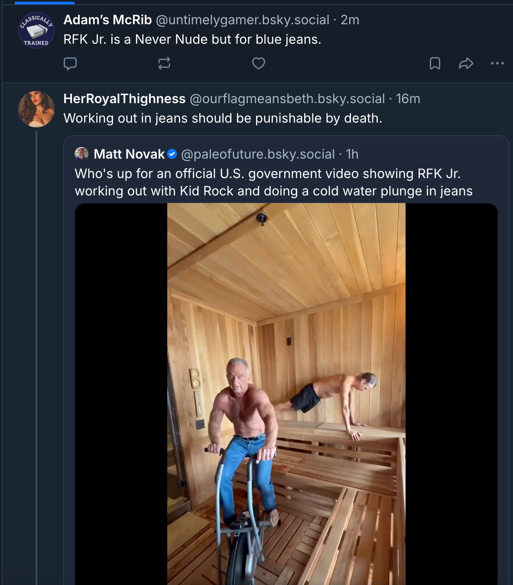This screenshot has width=513, height=585.
Task: Open Matt Novak's profile name
Action: point(129,154)
